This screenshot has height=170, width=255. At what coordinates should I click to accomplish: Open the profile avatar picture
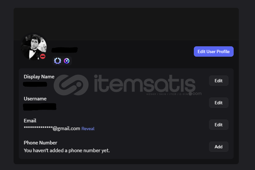[x=34, y=47]
